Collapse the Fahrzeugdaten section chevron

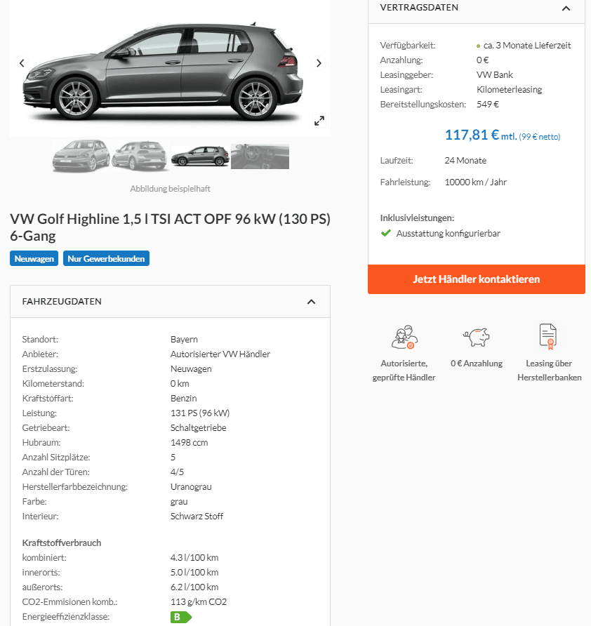(x=311, y=302)
